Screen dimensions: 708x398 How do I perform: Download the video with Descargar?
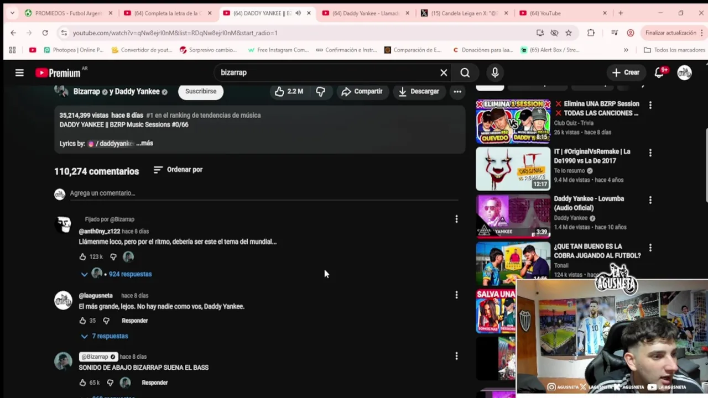pos(419,91)
